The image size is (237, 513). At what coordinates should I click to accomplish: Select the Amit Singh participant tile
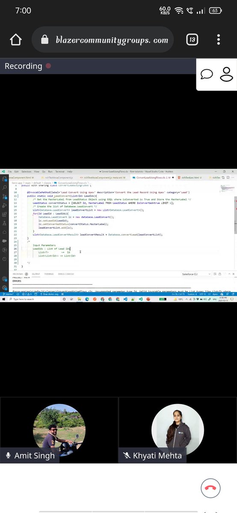point(59,430)
